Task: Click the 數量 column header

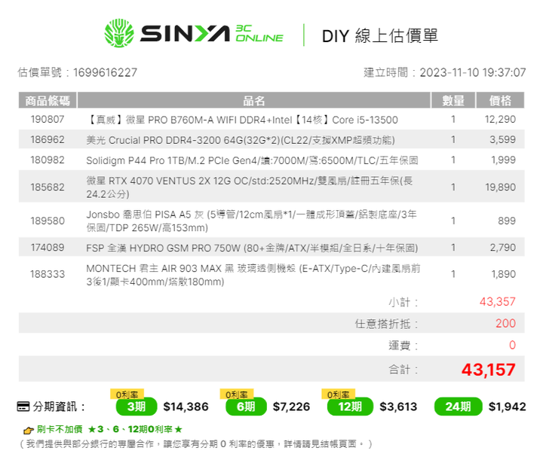Action: [x=453, y=101]
